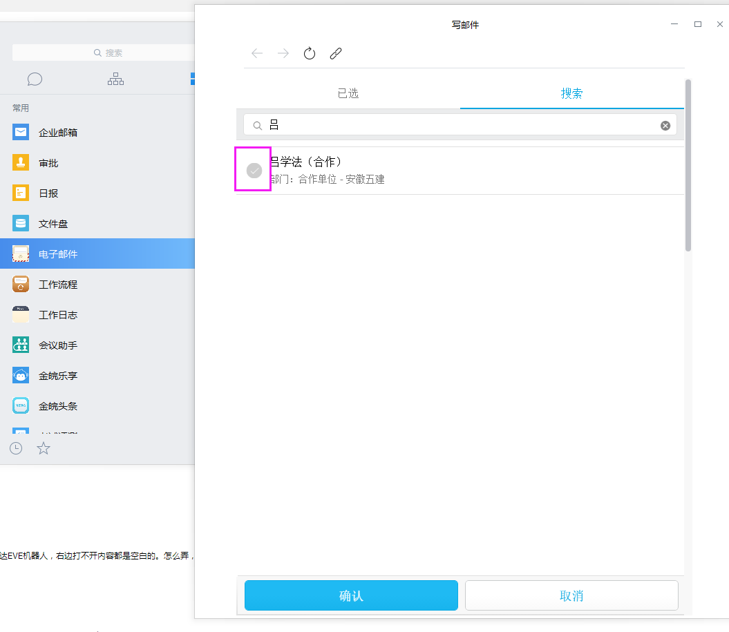
Task: Click the back arrow in mail toolbar
Action: pos(257,53)
